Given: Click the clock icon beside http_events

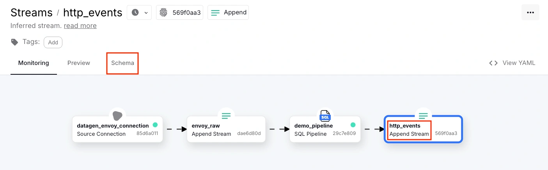Looking at the screenshot, I should pyautogui.click(x=135, y=12).
